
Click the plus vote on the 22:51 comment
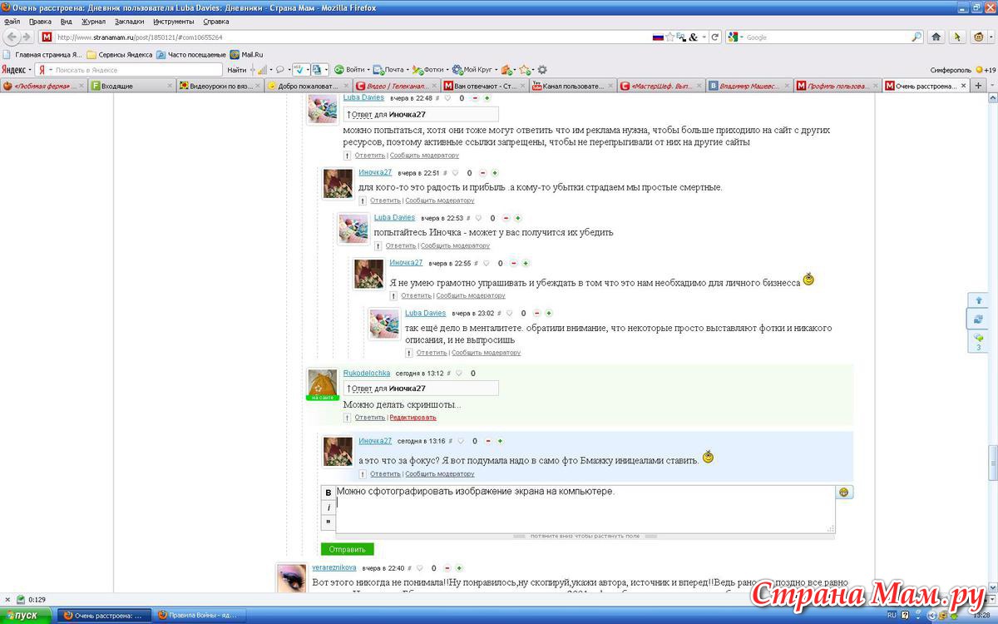click(x=494, y=173)
